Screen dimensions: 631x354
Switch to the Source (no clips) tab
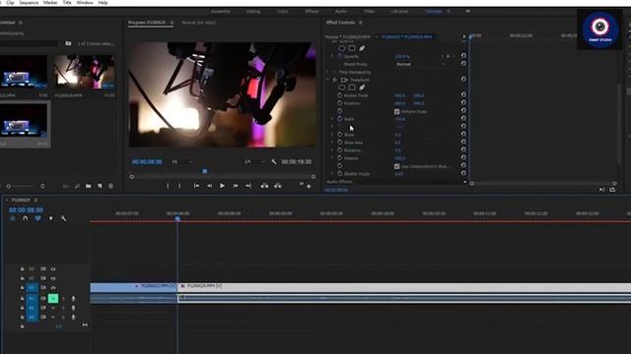199,23
